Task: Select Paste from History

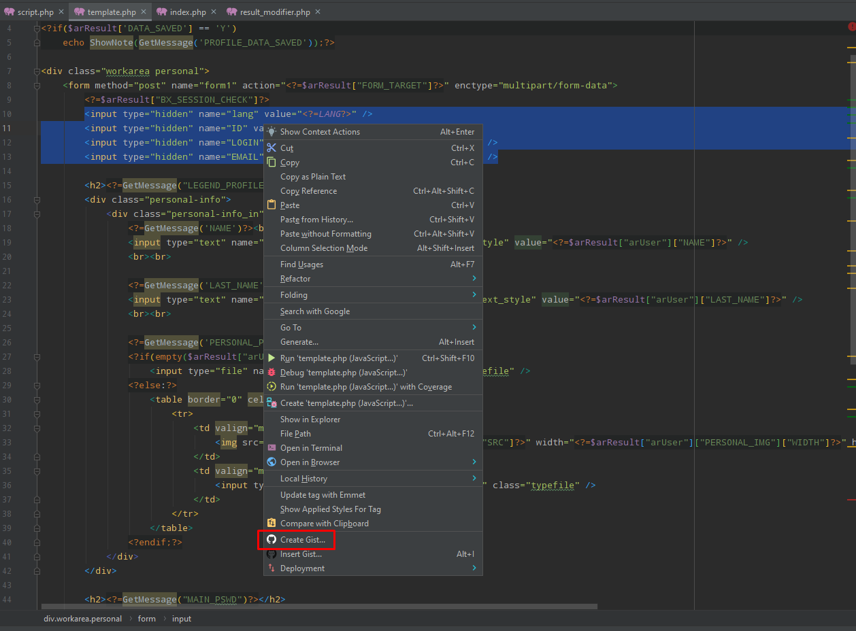Action: coord(373,220)
